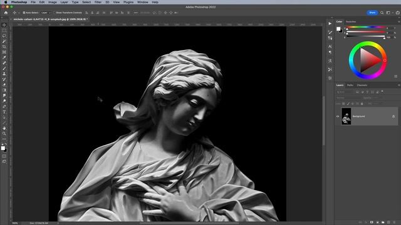Click the open document jpg title tab
Image resolution: width=401 pixels, height=225 pixels.
(x=50, y=19)
